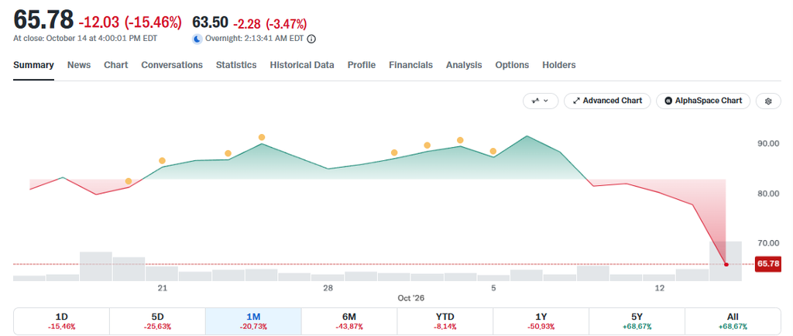Screen dimensions: 793x336
Task: Click the Oct '26 axis label
Action: (x=411, y=298)
